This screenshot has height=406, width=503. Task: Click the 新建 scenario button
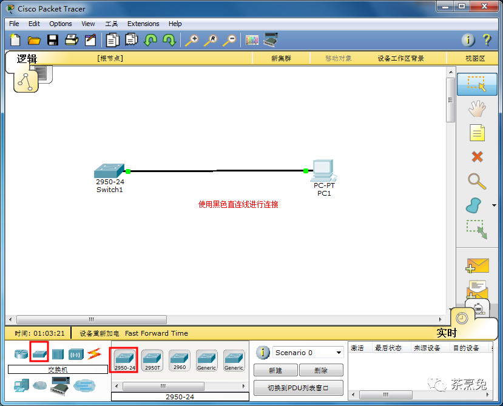(x=275, y=370)
